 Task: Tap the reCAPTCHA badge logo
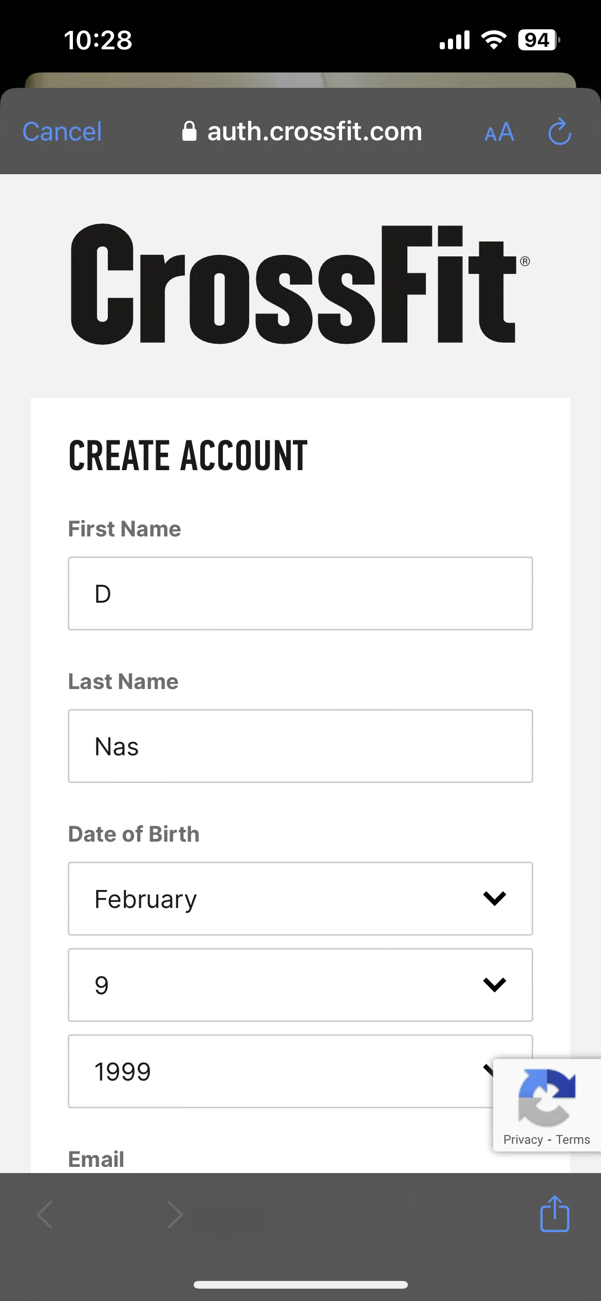point(547,1096)
